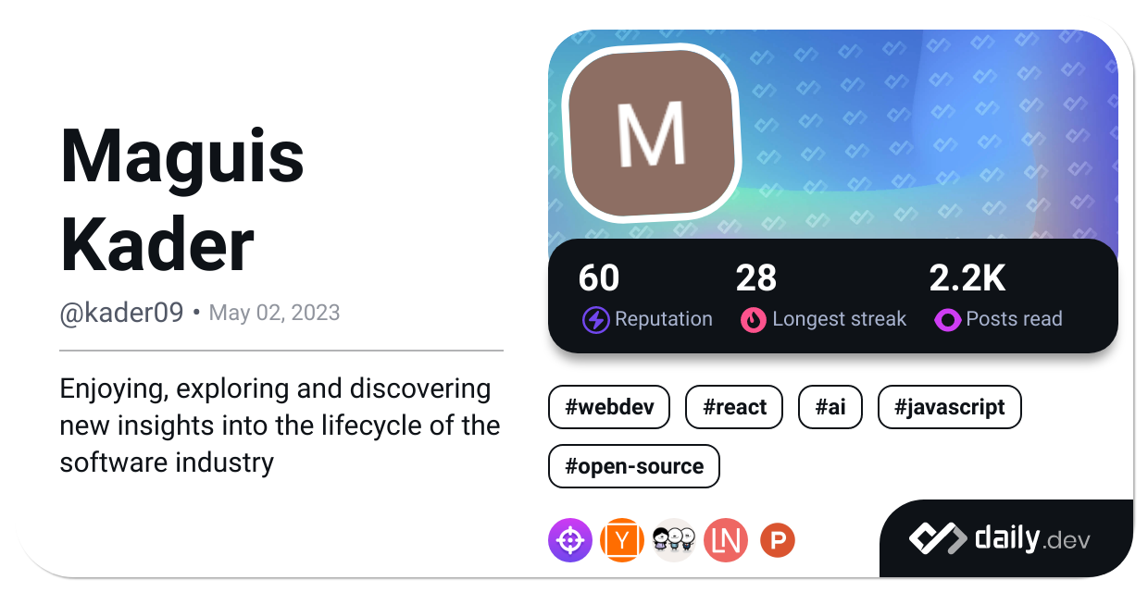Open the #ai tag
The width and height of the screenshot is (1148, 592).
pyautogui.click(x=830, y=408)
